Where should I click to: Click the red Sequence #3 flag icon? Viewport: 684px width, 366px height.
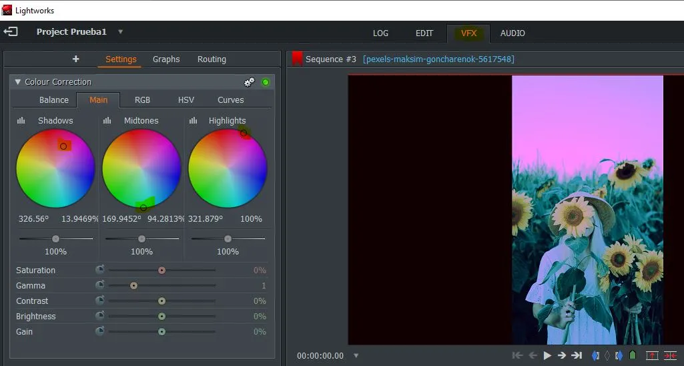[x=297, y=59]
